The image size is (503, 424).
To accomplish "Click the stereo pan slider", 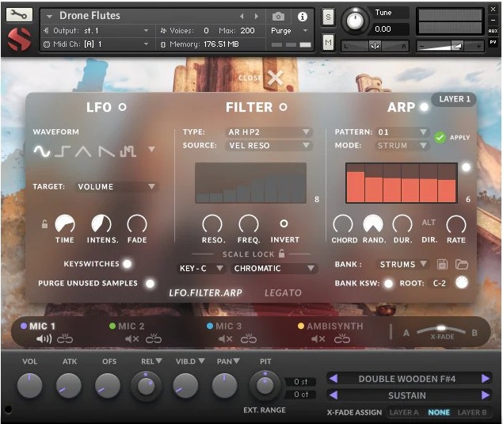I will click(375, 46).
